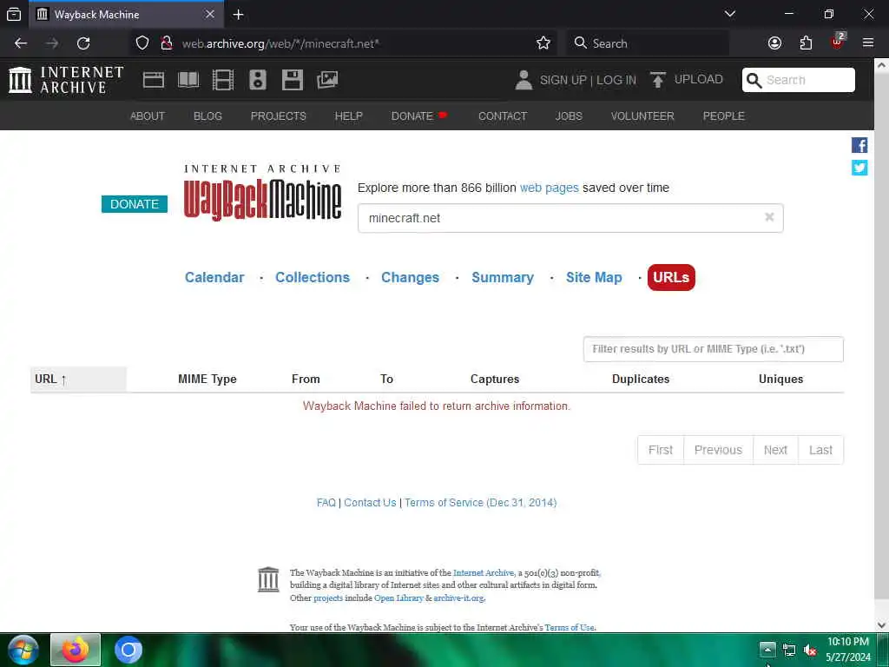Open the Video film strip icon
The width and height of the screenshot is (889, 667).
[x=223, y=80]
